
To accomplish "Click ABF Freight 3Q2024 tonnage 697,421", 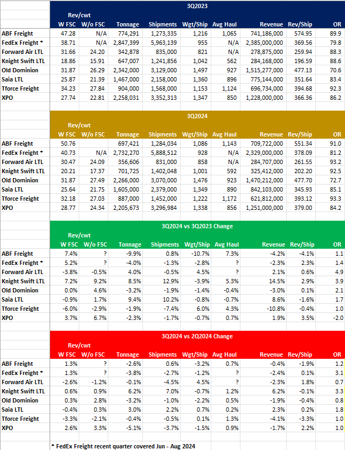I will (128, 144).
